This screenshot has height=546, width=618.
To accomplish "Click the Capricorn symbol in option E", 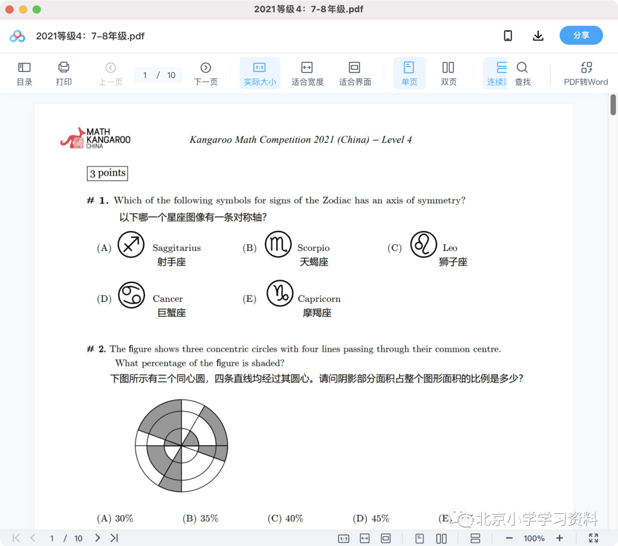I will [x=280, y=293].
